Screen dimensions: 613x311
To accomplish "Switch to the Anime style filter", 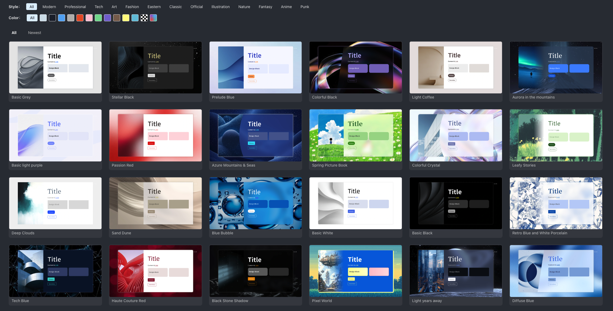I will [x=286, y=7].
